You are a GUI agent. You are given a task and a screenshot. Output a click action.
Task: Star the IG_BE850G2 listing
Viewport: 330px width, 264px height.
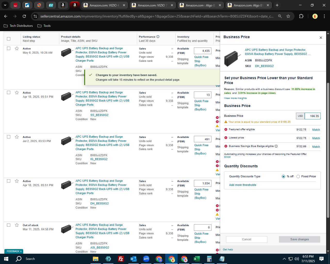click(x=17, y=137)
